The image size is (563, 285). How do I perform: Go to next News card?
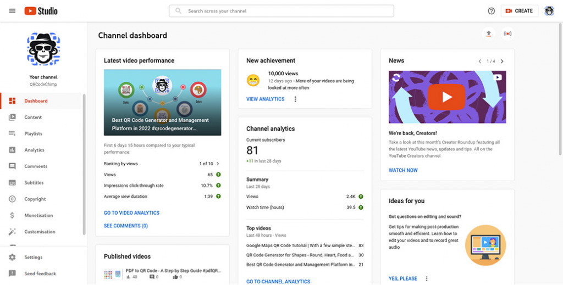click(x=502, y=62)
